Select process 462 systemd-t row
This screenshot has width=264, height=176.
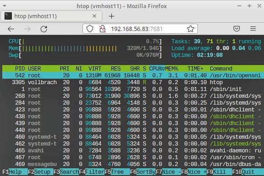[x=133, y=144]
